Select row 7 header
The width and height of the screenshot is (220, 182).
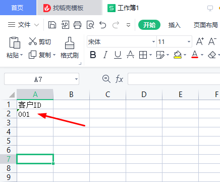pos(9,159)
